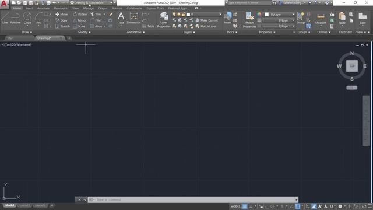The width and height of the screenshot is (373, 210).
Task: Toggle polar tracking in status bar
Action: [273, 206]
